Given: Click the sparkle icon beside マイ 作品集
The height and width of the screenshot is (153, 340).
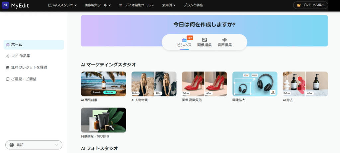Looking at the screenshot, I should click(x=8, y=56).
